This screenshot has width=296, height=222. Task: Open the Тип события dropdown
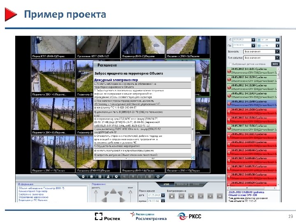pos(277,58)
